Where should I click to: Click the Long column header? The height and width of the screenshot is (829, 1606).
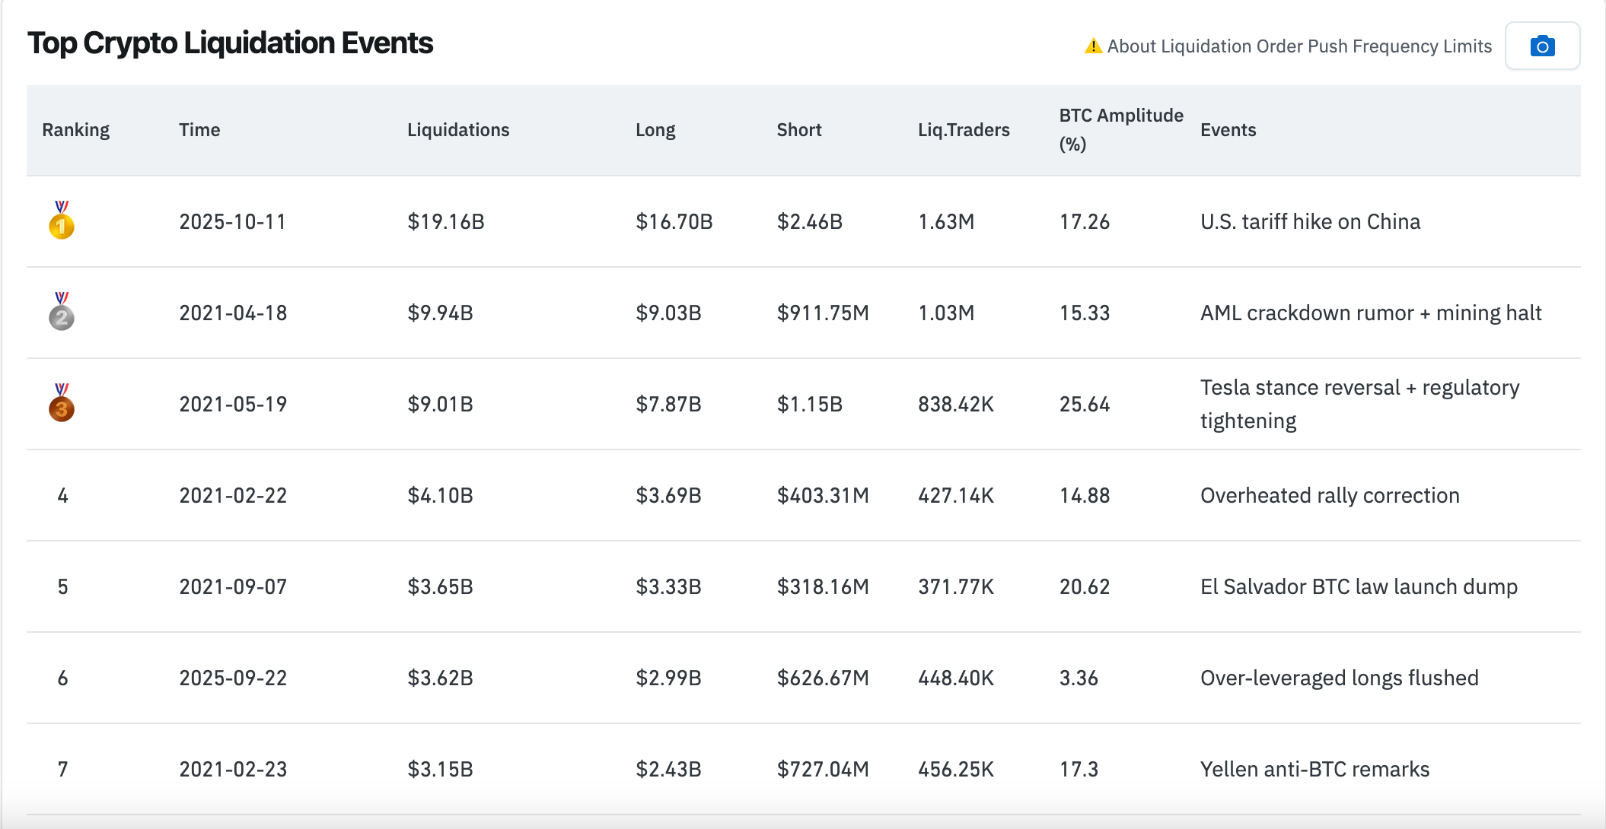[655, 130]
